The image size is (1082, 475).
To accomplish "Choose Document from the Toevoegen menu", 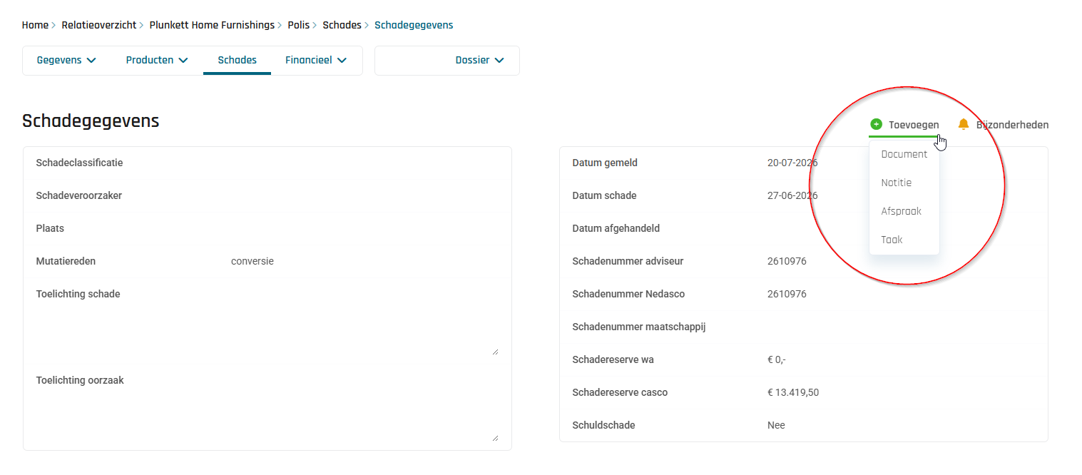I will coord(904,154).
